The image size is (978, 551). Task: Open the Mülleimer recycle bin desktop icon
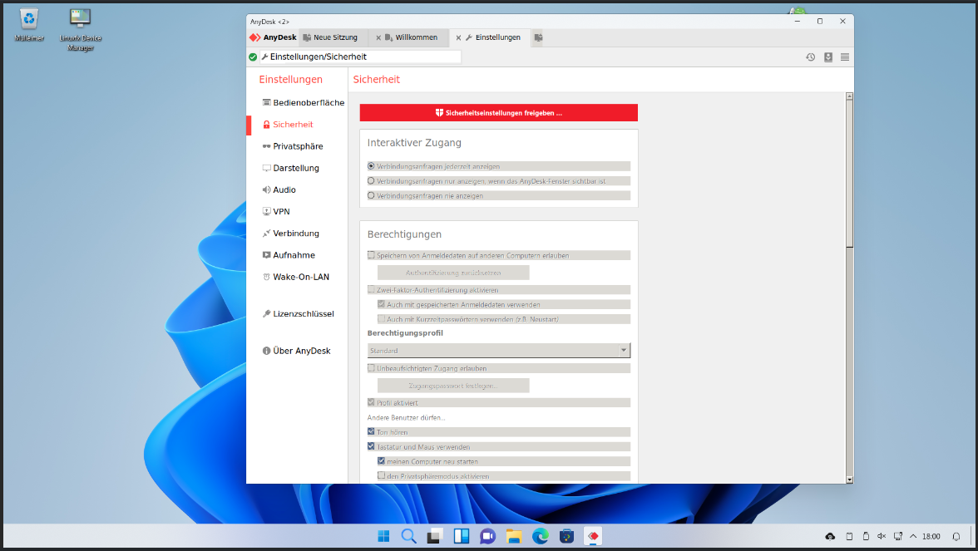(x=28, y=25)
